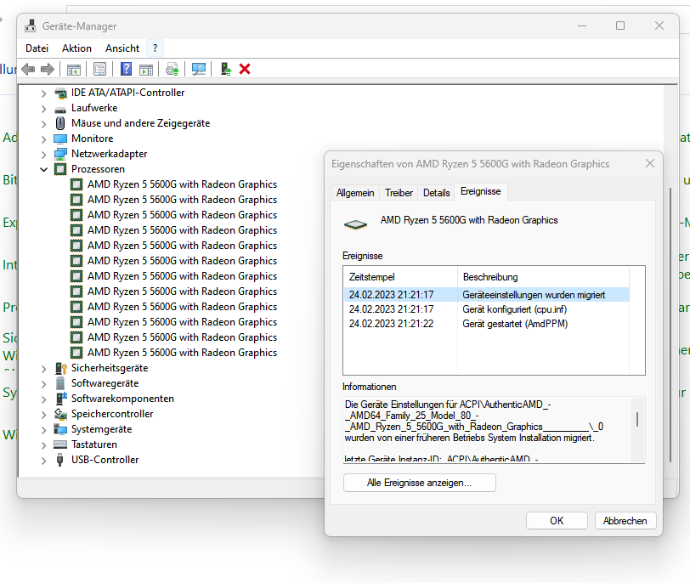Switch to the Details tab
The width and height of the screenshot is (690, 583).
click(437, 193)
